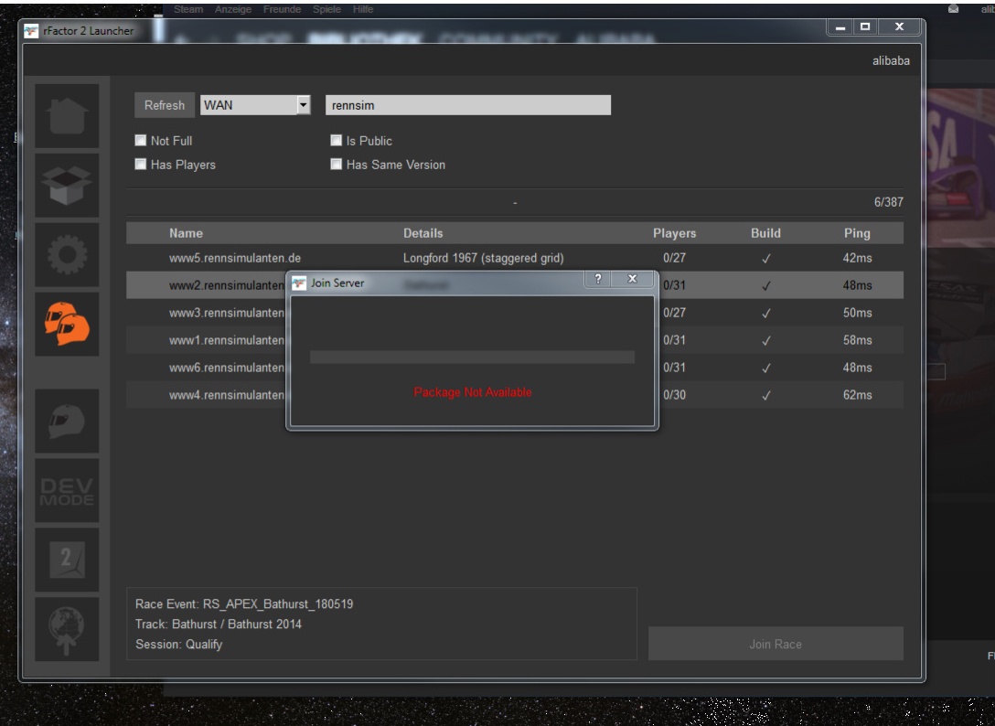Enable Has Same Version checkbox
This screenshot has height=726, width=995.
pos(337,165)
